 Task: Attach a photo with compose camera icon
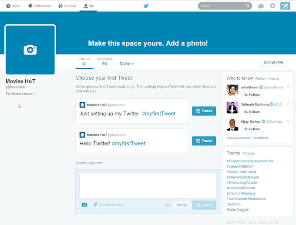[84, 205]
